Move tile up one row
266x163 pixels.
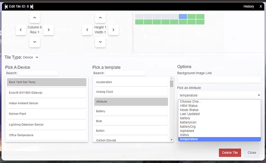click(x=35, y=18)
